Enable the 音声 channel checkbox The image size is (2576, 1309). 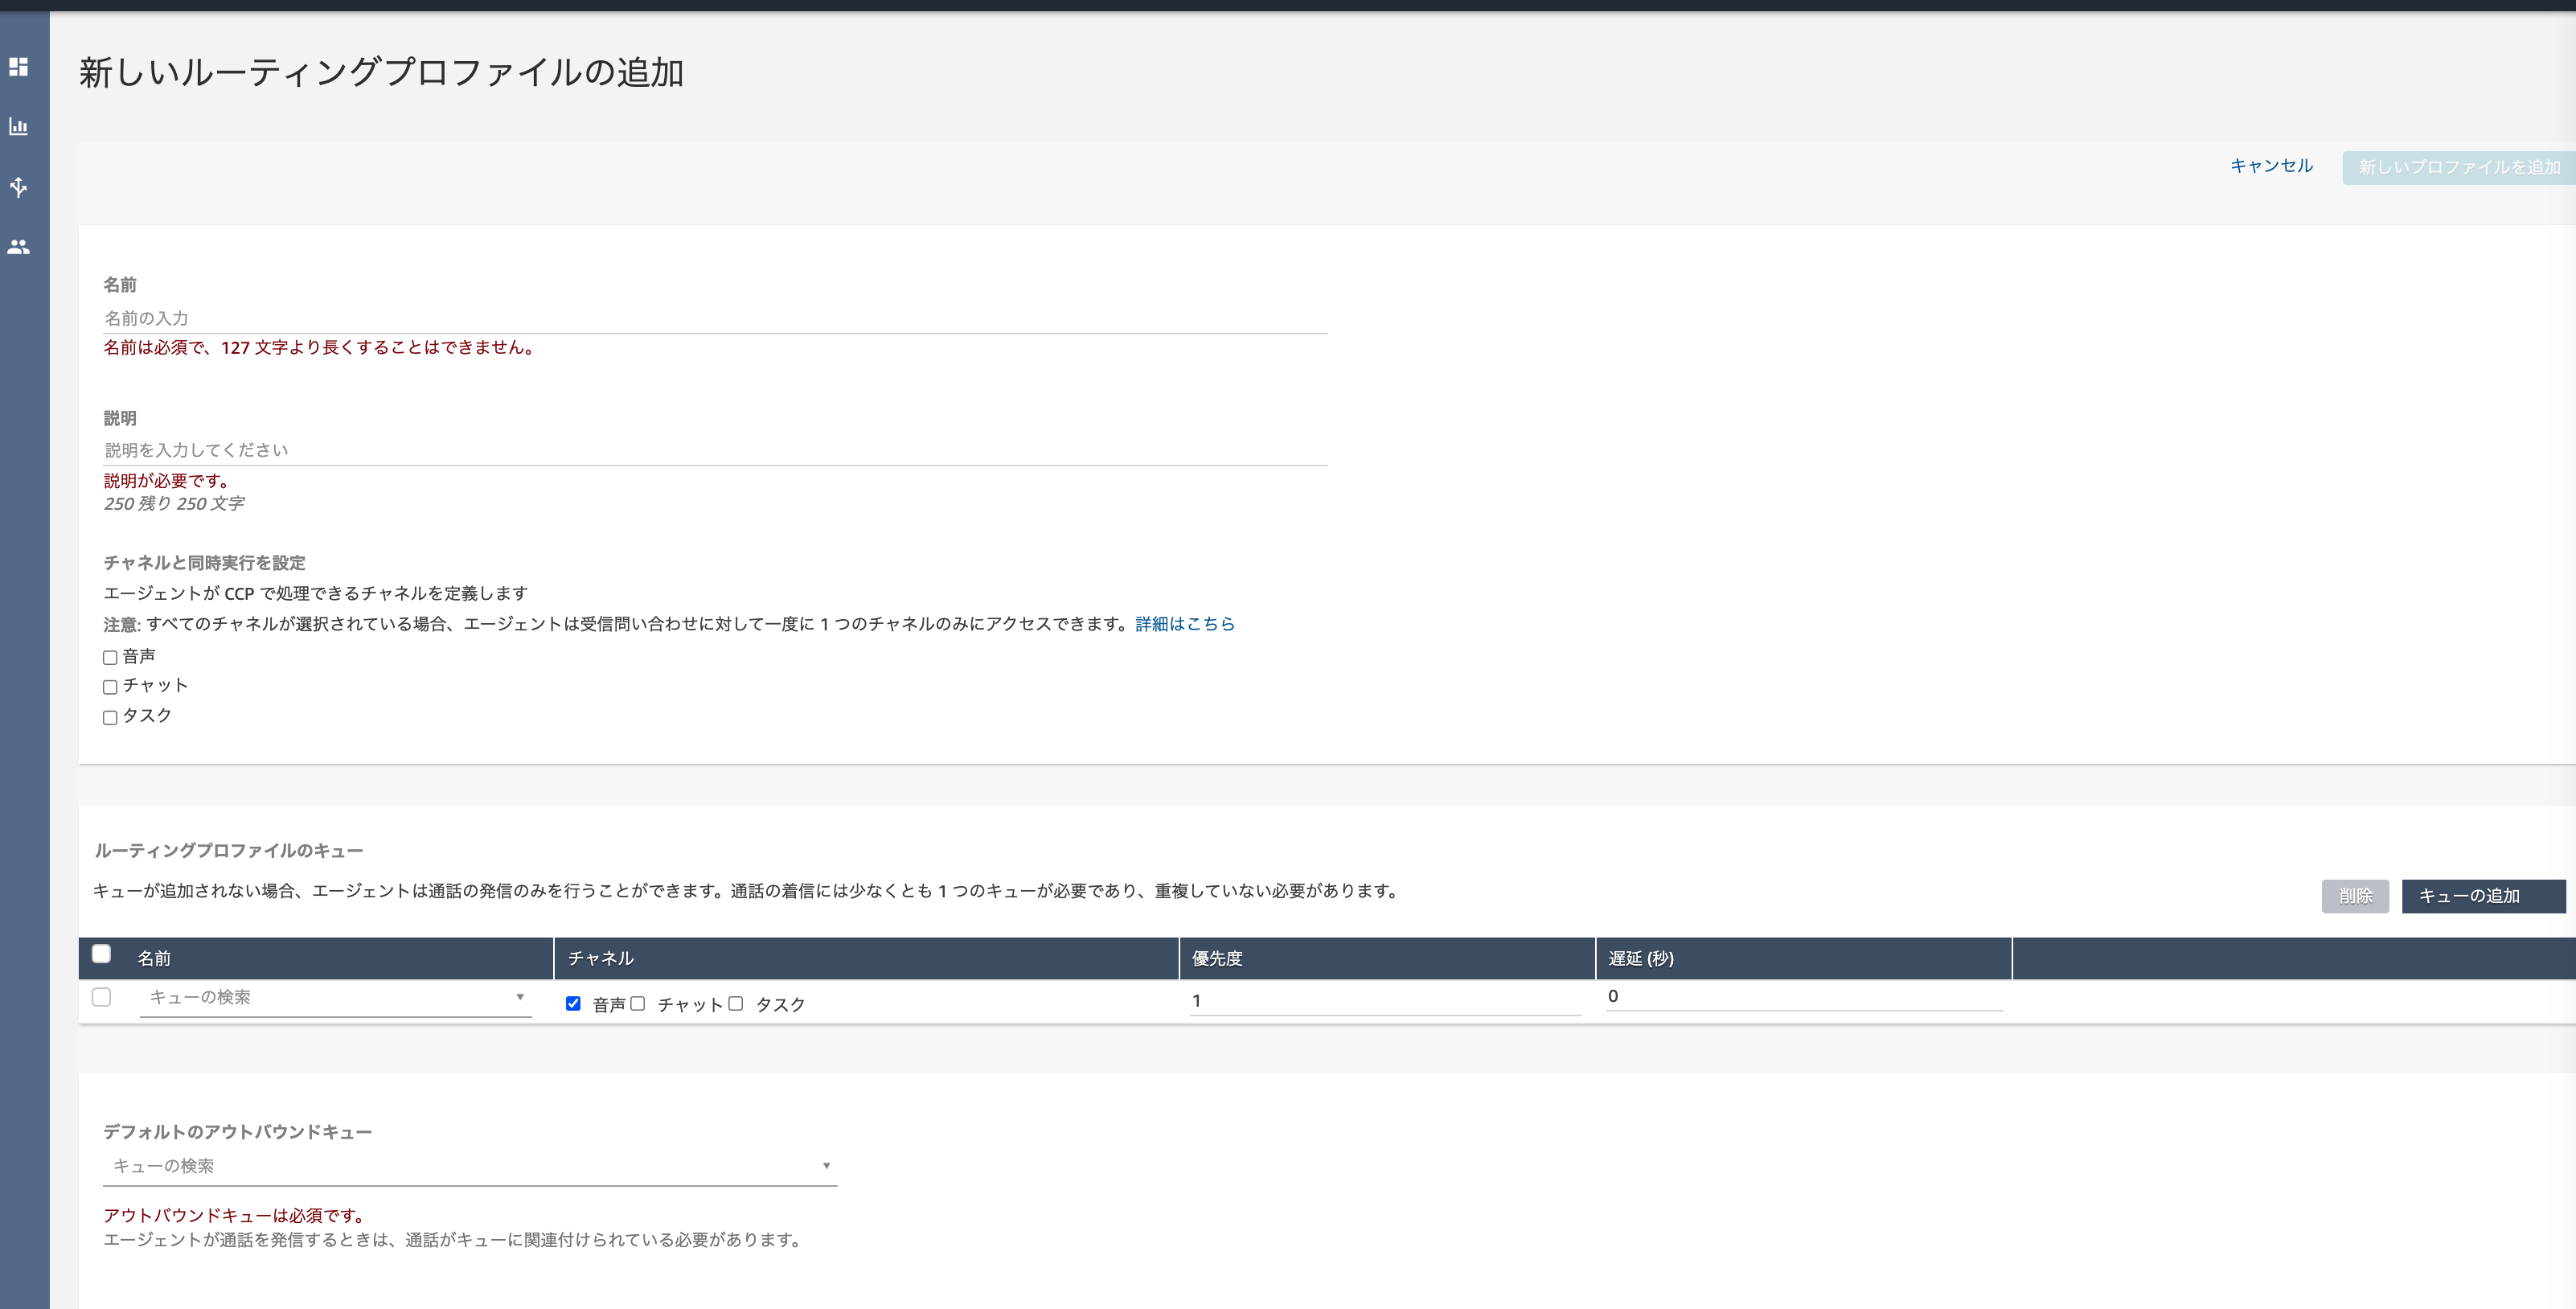tap(110, 657)
